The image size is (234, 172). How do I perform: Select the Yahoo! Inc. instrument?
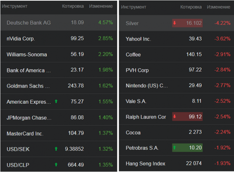pos(138,39)
